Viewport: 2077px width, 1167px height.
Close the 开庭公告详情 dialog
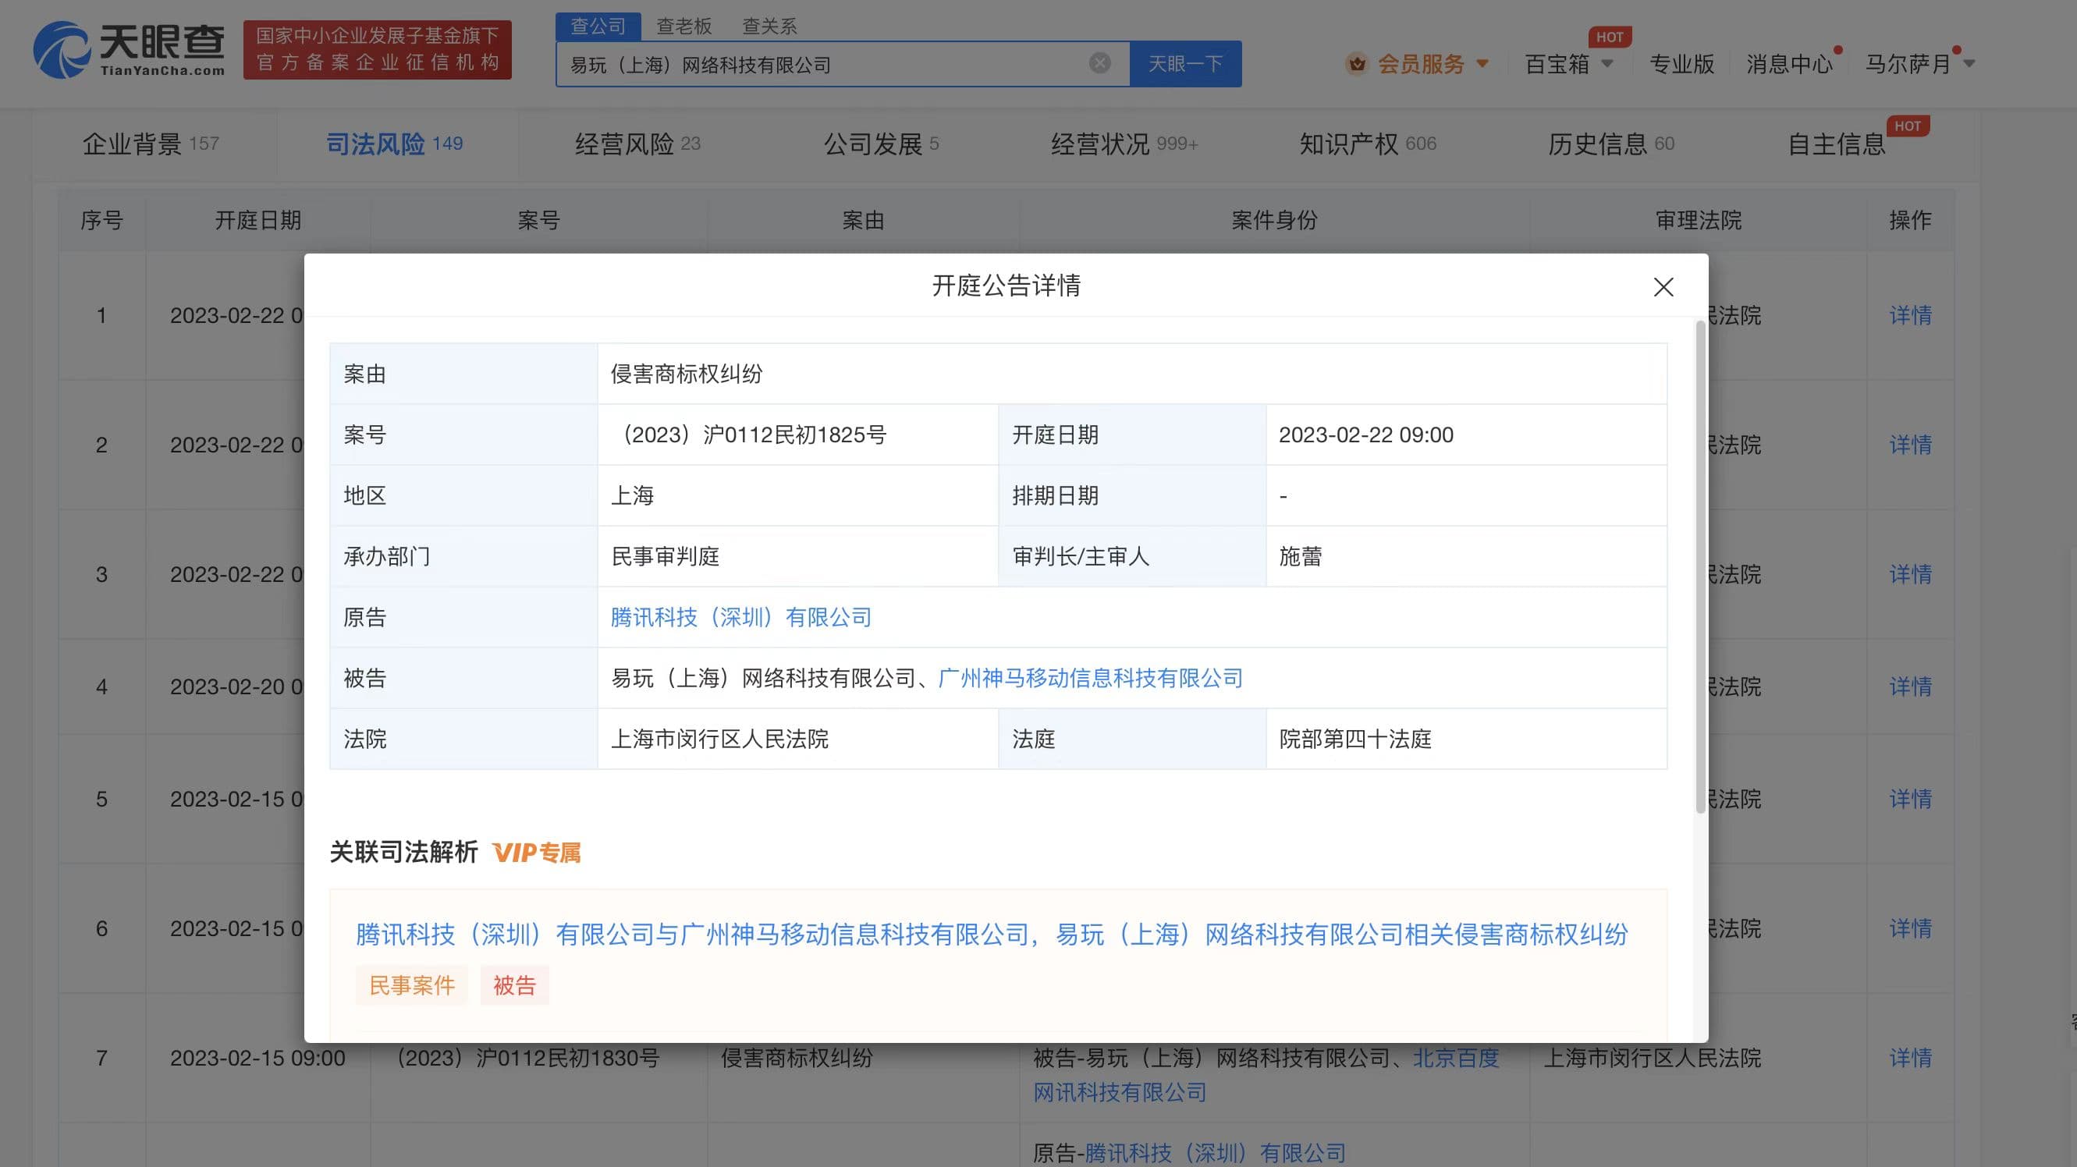(1663, 287)
